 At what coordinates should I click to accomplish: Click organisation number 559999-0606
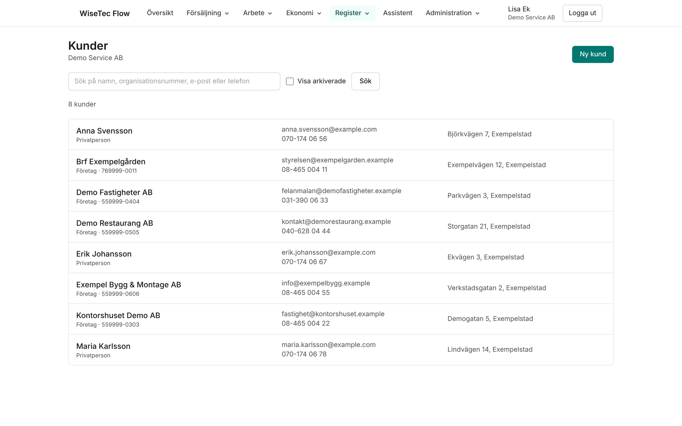[120, 294]
